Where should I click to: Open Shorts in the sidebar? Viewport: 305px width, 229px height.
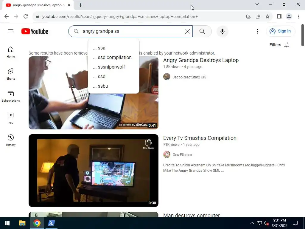[x=11, y=74]
